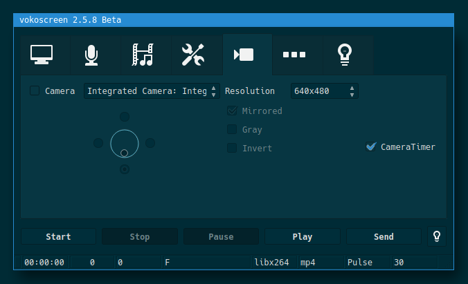Click the large center circle position control
The height and width of the screenshot is (284, 468).
click(125, 142)
